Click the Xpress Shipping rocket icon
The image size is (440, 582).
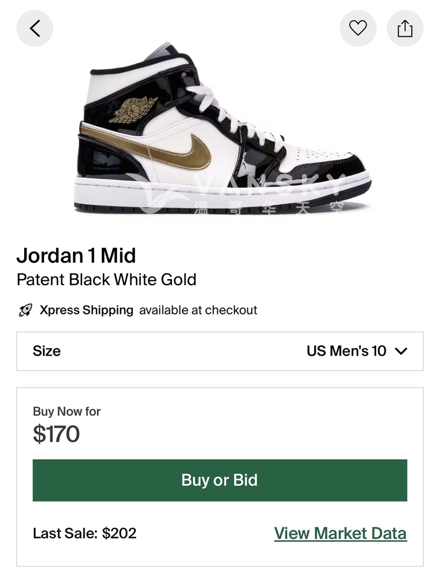25,311
